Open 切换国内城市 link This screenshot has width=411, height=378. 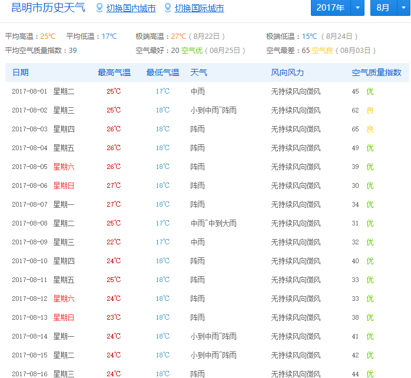[x=131, y=8]
